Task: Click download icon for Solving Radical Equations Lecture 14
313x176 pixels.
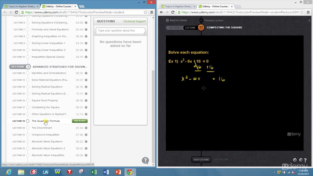Action: 86,87
